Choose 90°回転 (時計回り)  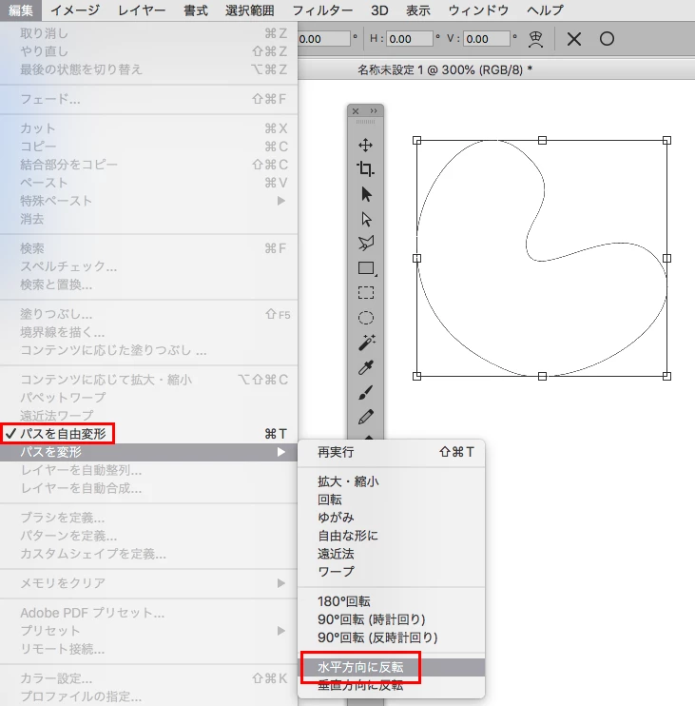click(392, 619)
